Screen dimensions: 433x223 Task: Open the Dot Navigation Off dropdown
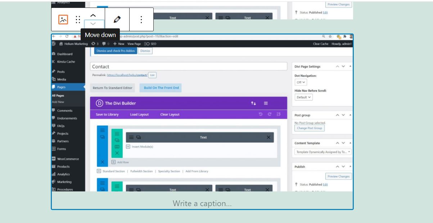click(x=301, y=82)
